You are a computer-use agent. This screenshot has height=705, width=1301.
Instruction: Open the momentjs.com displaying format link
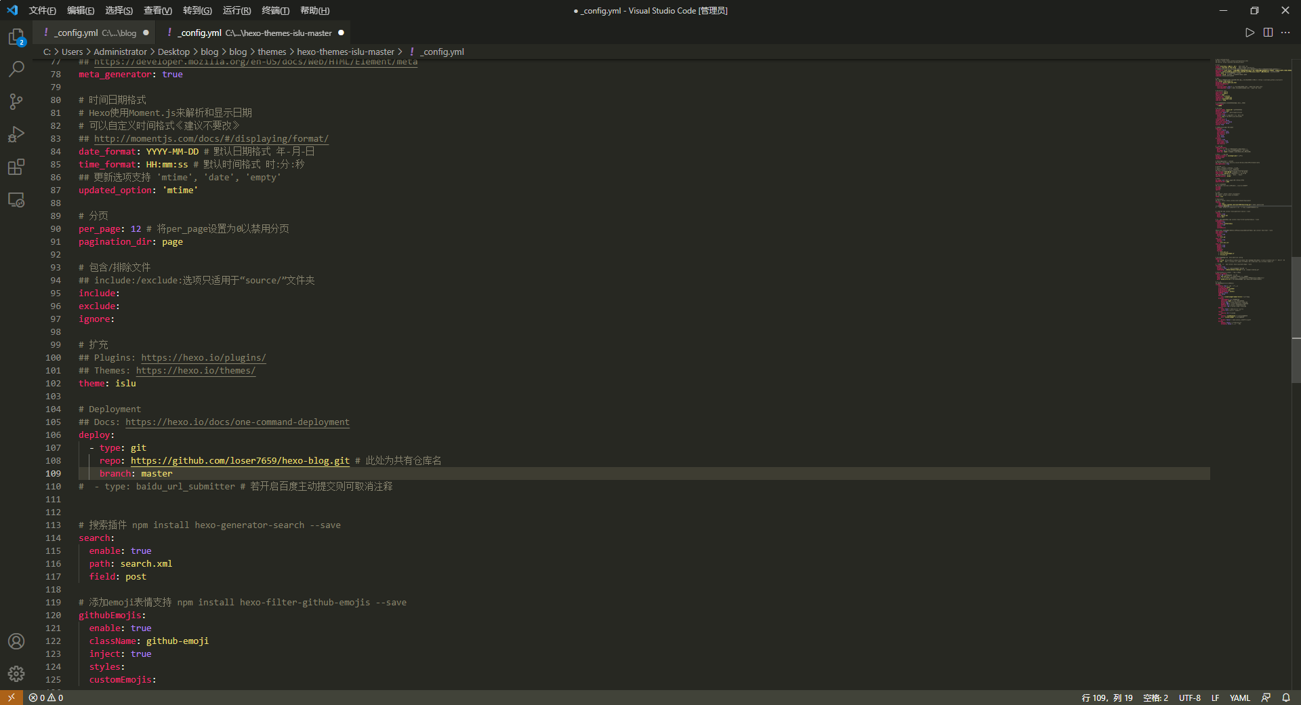pos(211,139)
